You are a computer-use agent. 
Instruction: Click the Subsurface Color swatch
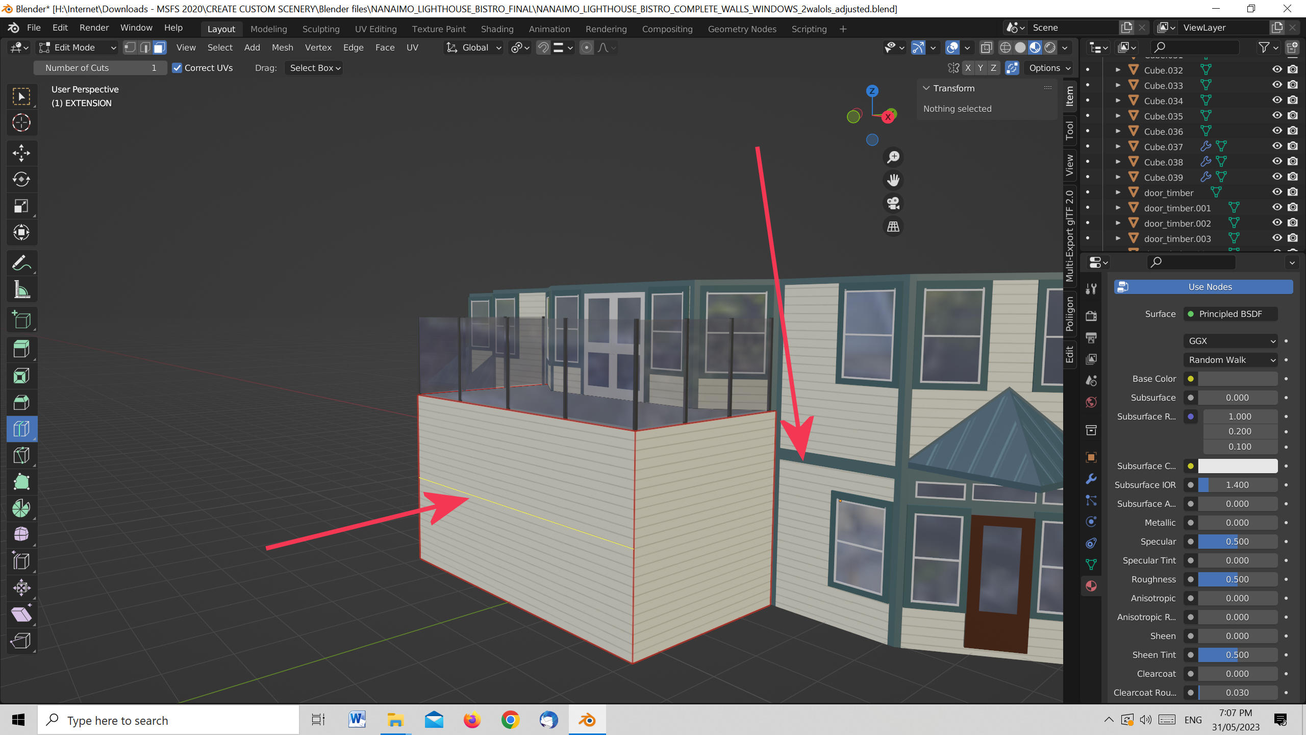click(x=1238, y=466)
